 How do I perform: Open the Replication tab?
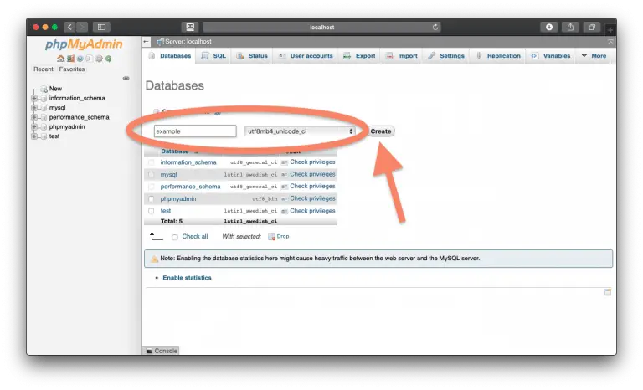pyautogui.click(x=498, y=56)
